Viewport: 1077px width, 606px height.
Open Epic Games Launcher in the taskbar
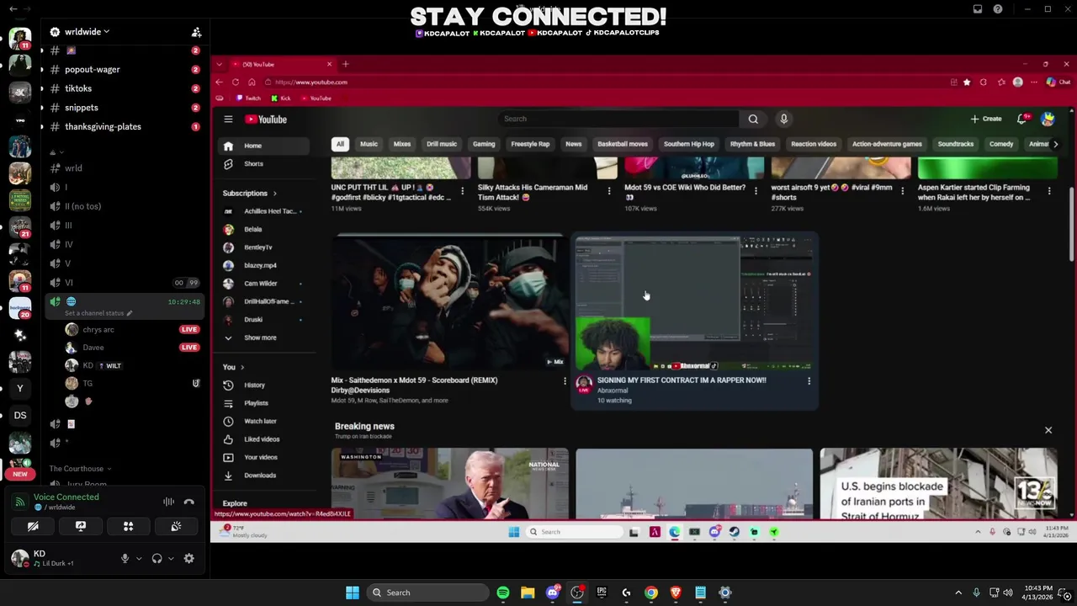coord(602,593)
